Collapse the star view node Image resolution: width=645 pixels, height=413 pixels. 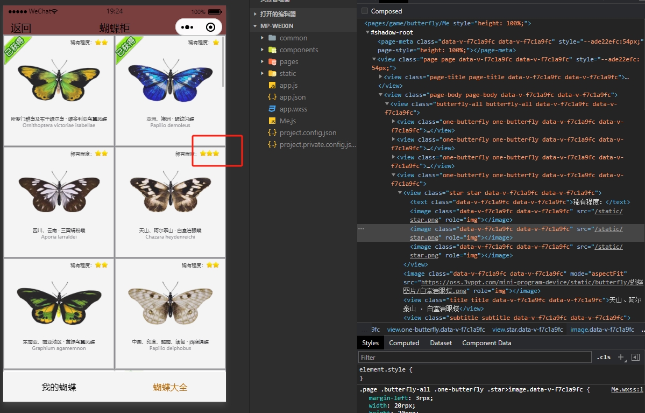(400, 193)
